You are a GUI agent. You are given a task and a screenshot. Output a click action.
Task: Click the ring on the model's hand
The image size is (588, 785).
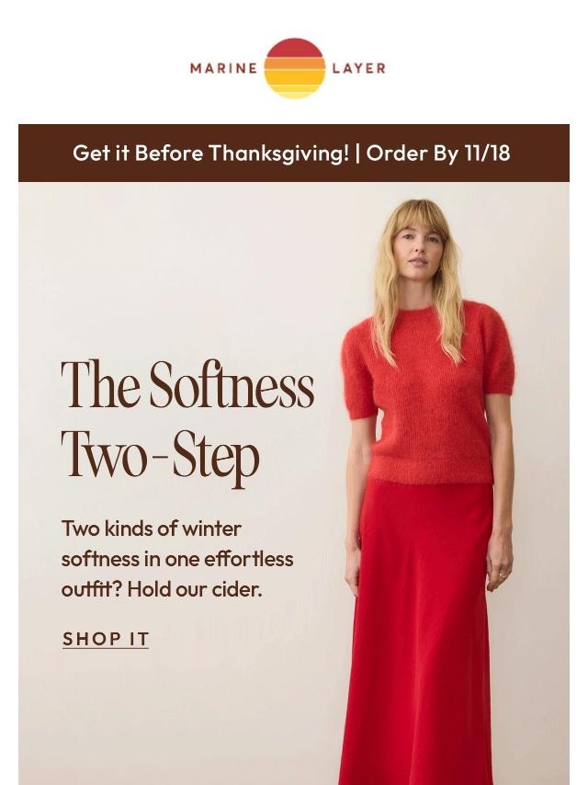503,576
